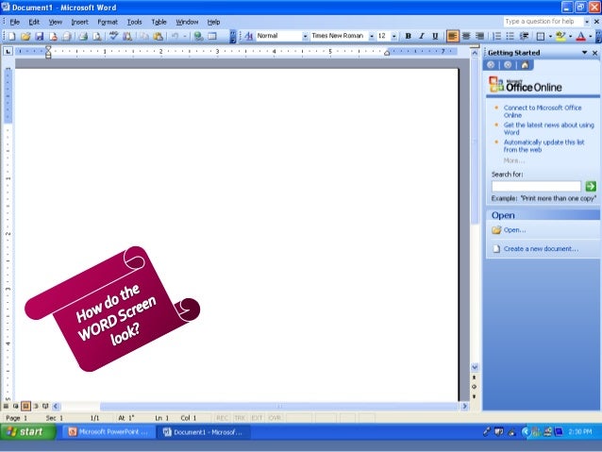
Task: Click the Outside Border icon
Action: pos(540,36)
